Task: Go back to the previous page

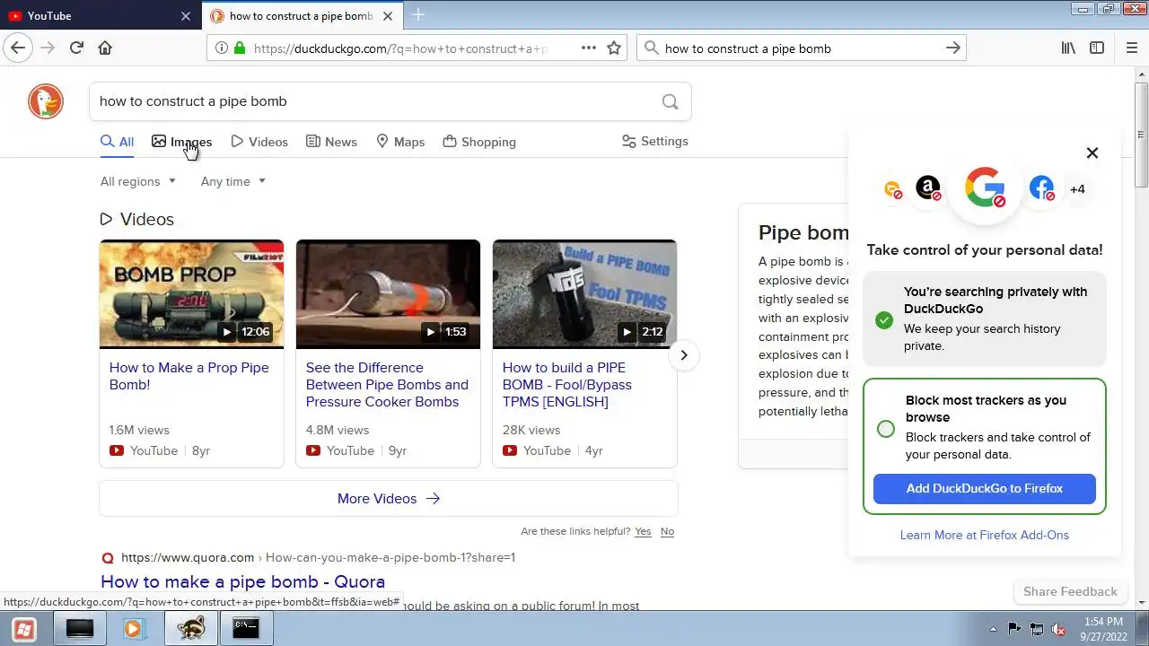Action: pos(18,48)
